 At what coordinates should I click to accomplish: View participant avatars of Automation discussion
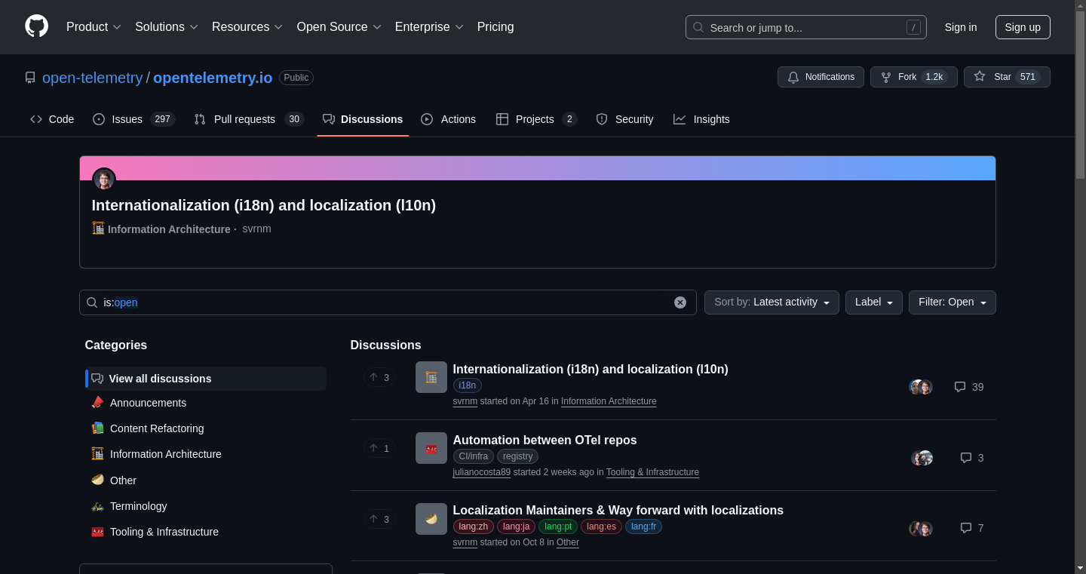(922, 458)
